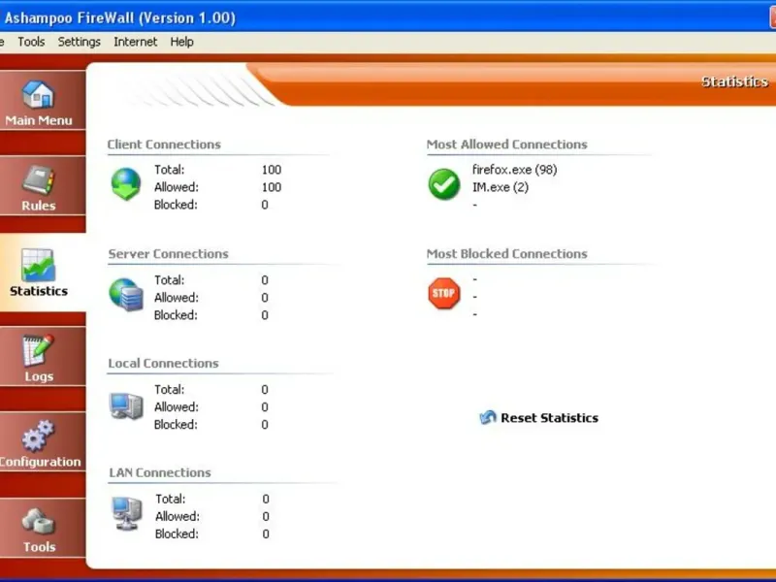The width and height of the screenshot is (776, 582).
Task: Click the Local Connections heading
Action: 163,363
